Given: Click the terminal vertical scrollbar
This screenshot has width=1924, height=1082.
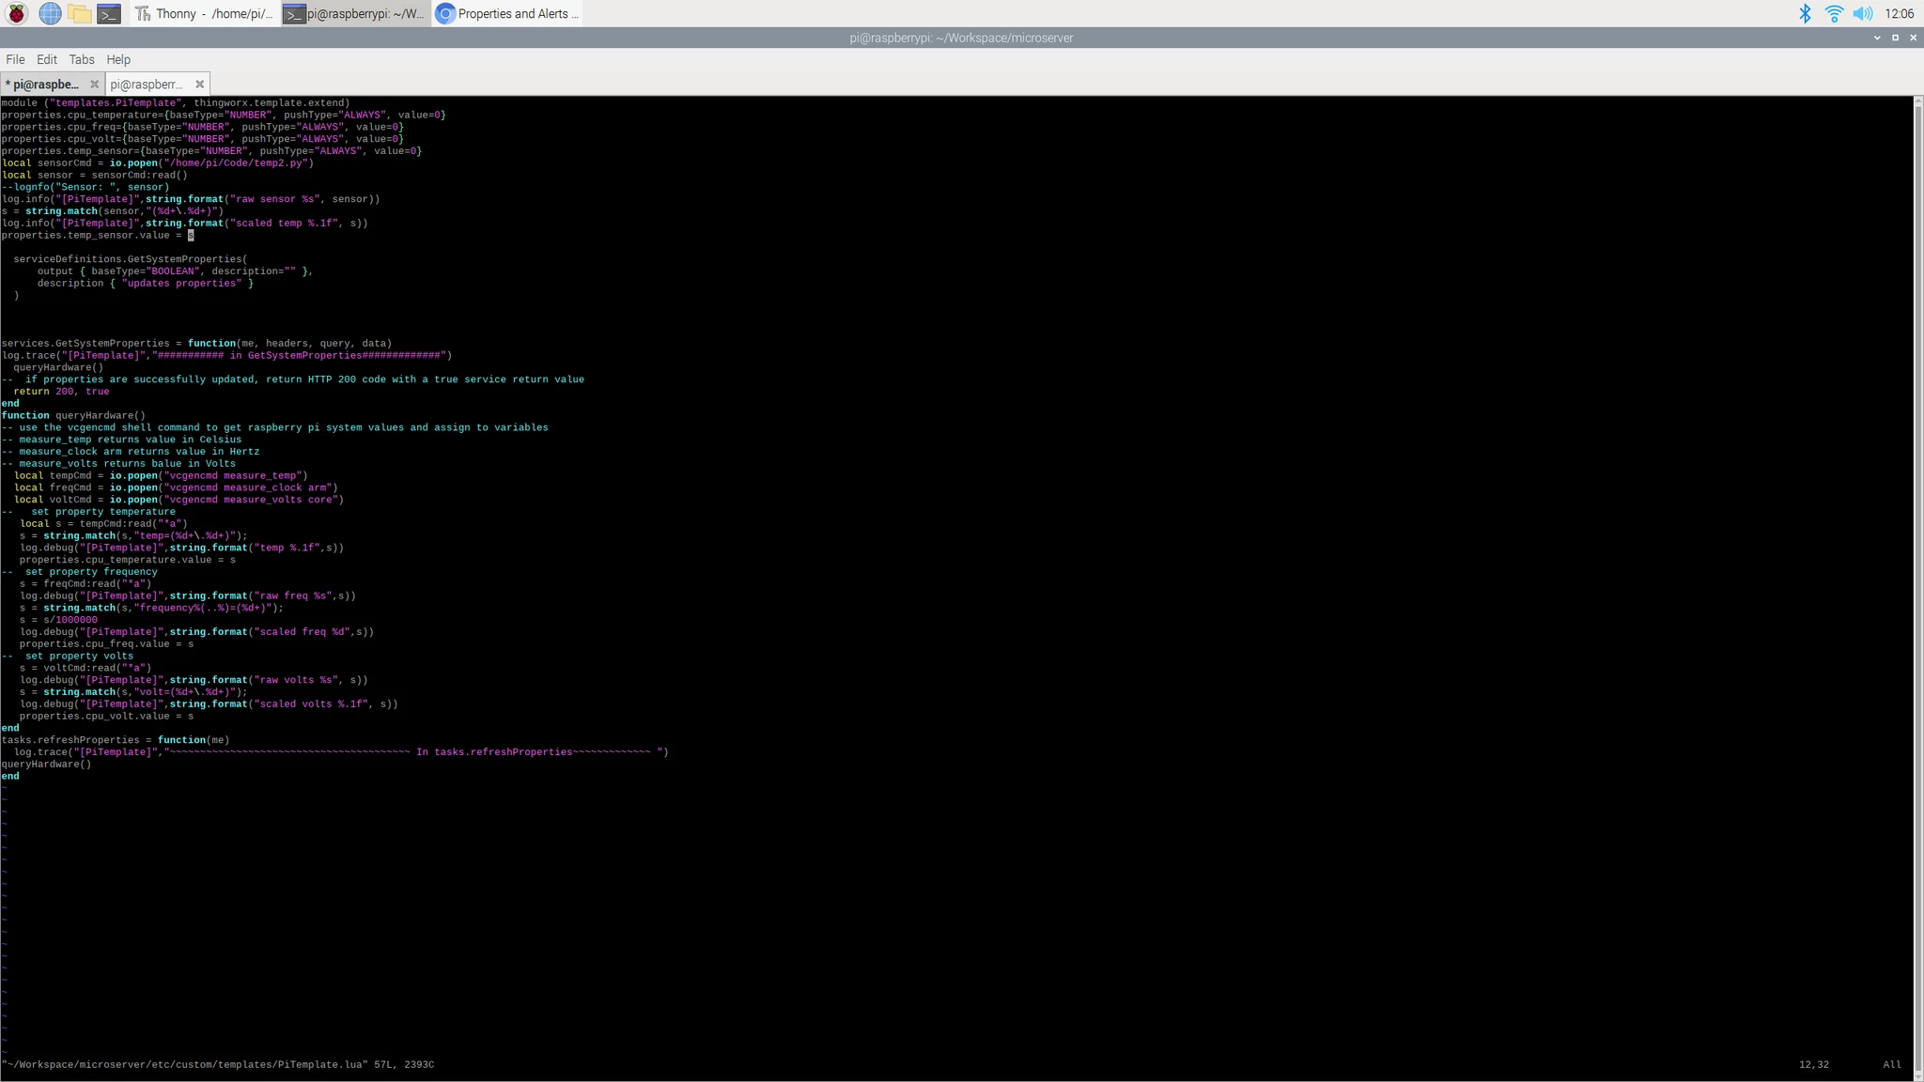Looking at the screenshot, I should [1918, 564].
